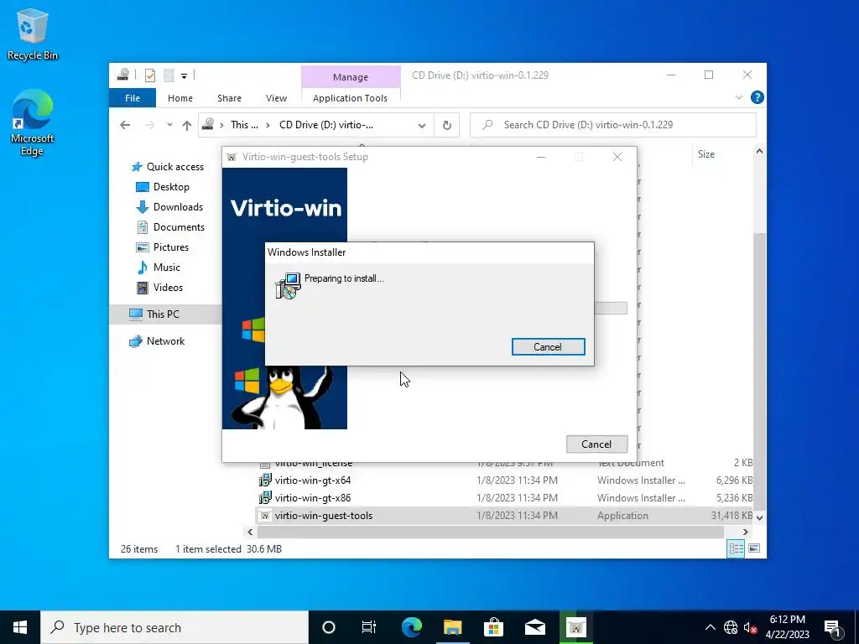Click the Properties icon in Explorer's quick access toolbar

click(x=149, y=75)
